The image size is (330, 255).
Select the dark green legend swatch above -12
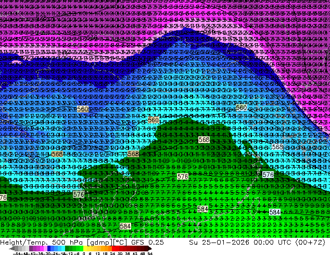[x=67, y=248]
